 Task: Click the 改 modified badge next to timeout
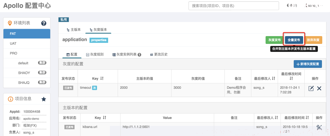pos(95,88)
